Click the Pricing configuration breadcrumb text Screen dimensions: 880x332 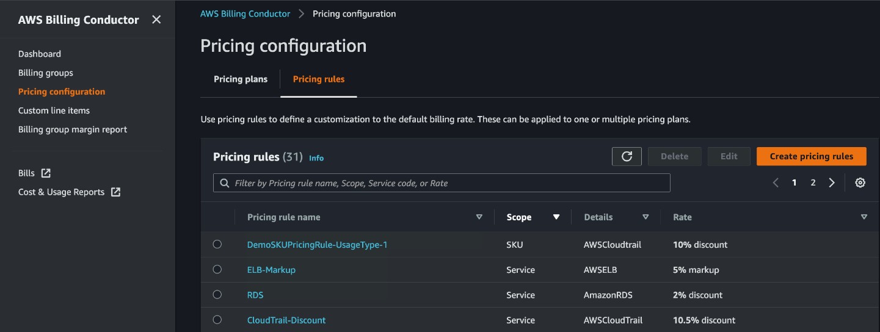coord(354,13)
